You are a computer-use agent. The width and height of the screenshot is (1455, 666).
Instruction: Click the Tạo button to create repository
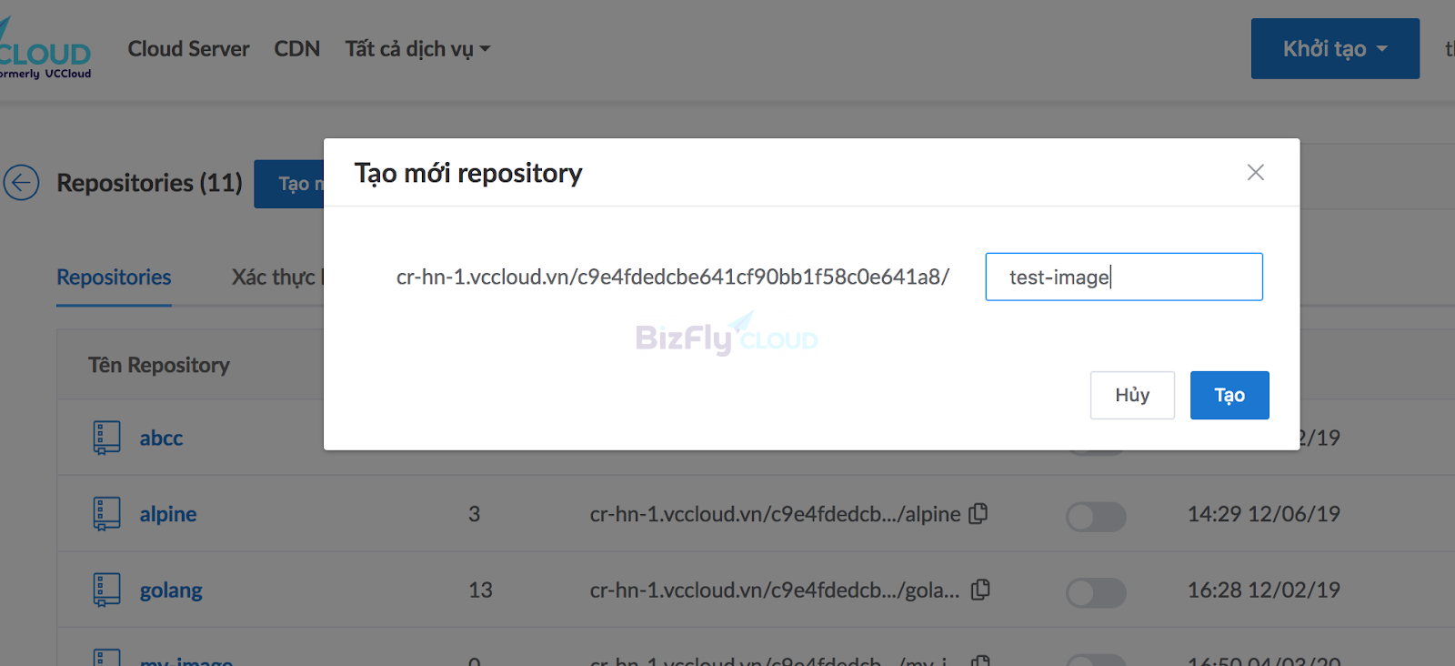click(x=1229, y=395)
